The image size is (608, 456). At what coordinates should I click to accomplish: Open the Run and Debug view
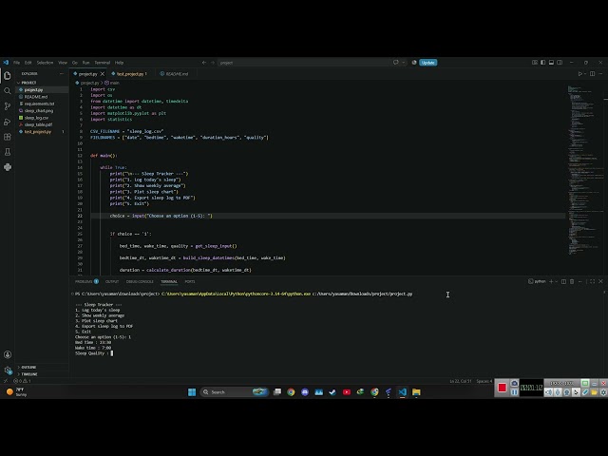(x=8, y=122)
